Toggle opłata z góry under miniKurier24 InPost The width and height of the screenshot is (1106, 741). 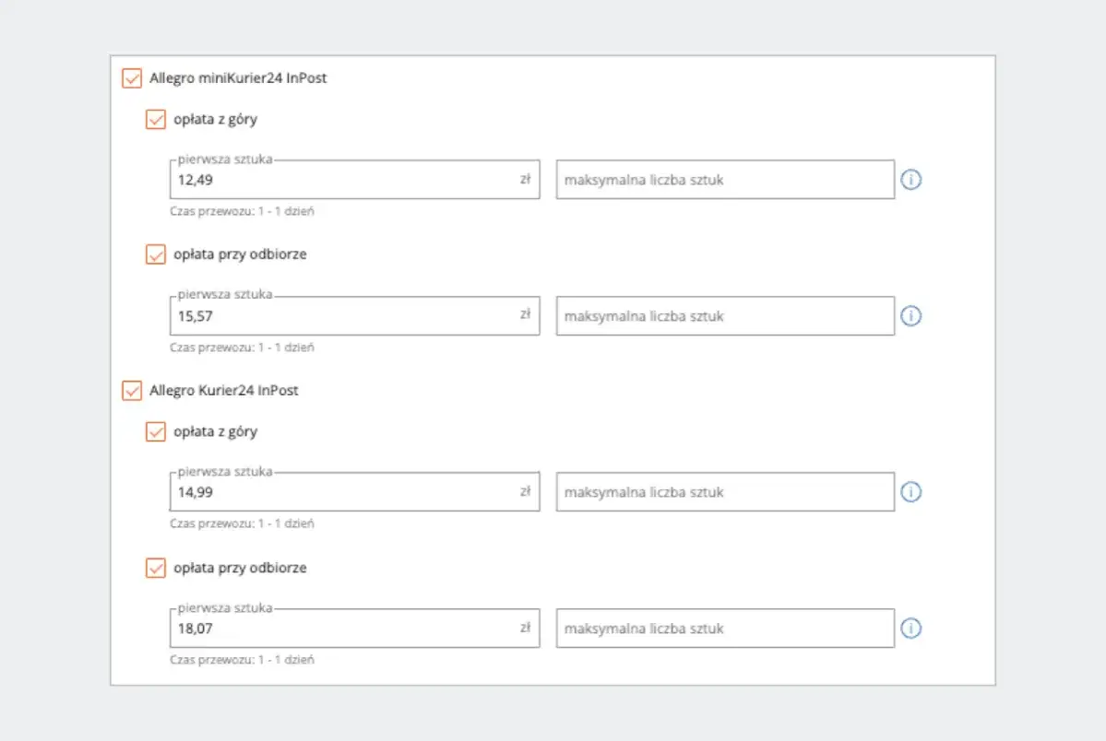pyautogui.click(x=156, y=119)
